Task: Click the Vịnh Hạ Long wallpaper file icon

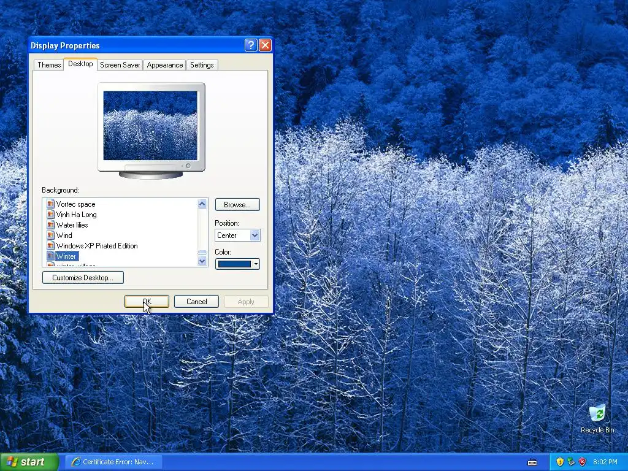Action: (x=50, y=214)
